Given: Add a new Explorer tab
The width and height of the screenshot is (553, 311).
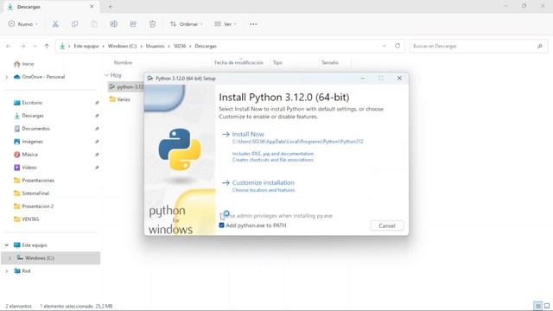Looking at the screenshot, I should click(x=111, y=6).
